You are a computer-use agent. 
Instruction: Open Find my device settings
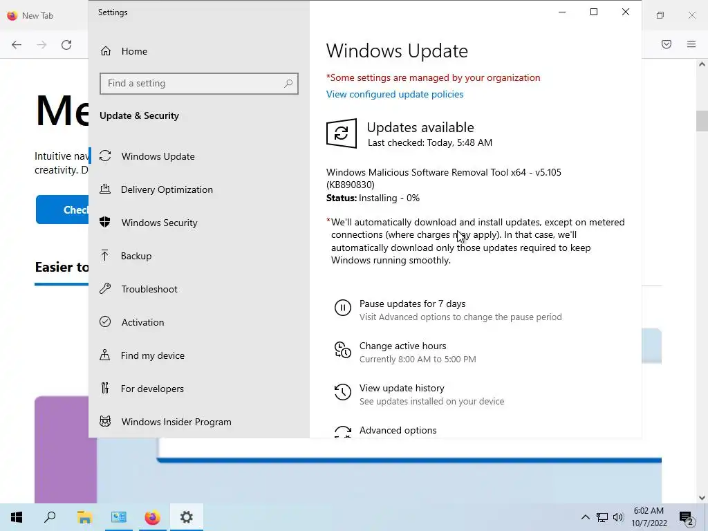[153, 355]
